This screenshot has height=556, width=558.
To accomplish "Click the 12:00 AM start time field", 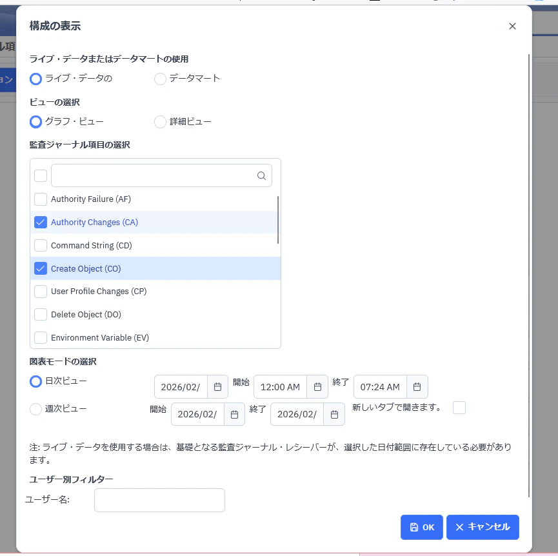I will [x=281, y=387].
